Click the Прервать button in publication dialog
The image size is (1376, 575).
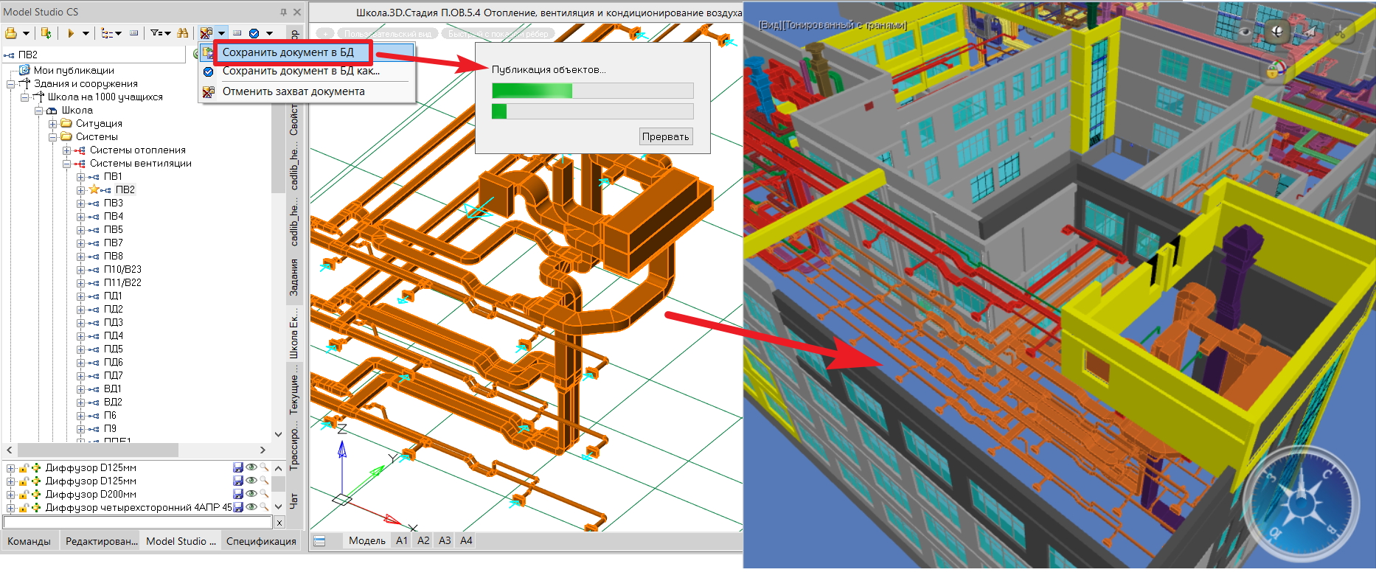(666, 136)
